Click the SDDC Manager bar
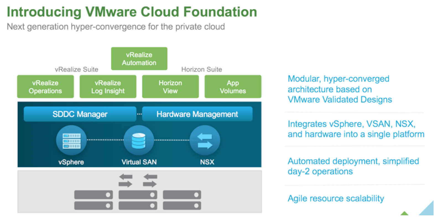 point(80,114)
